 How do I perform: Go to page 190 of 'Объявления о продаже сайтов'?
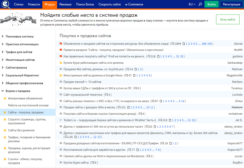coord(209,44)
